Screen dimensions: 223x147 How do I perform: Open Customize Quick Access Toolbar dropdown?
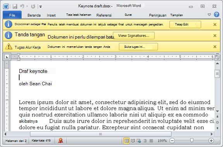click(41, 7)
